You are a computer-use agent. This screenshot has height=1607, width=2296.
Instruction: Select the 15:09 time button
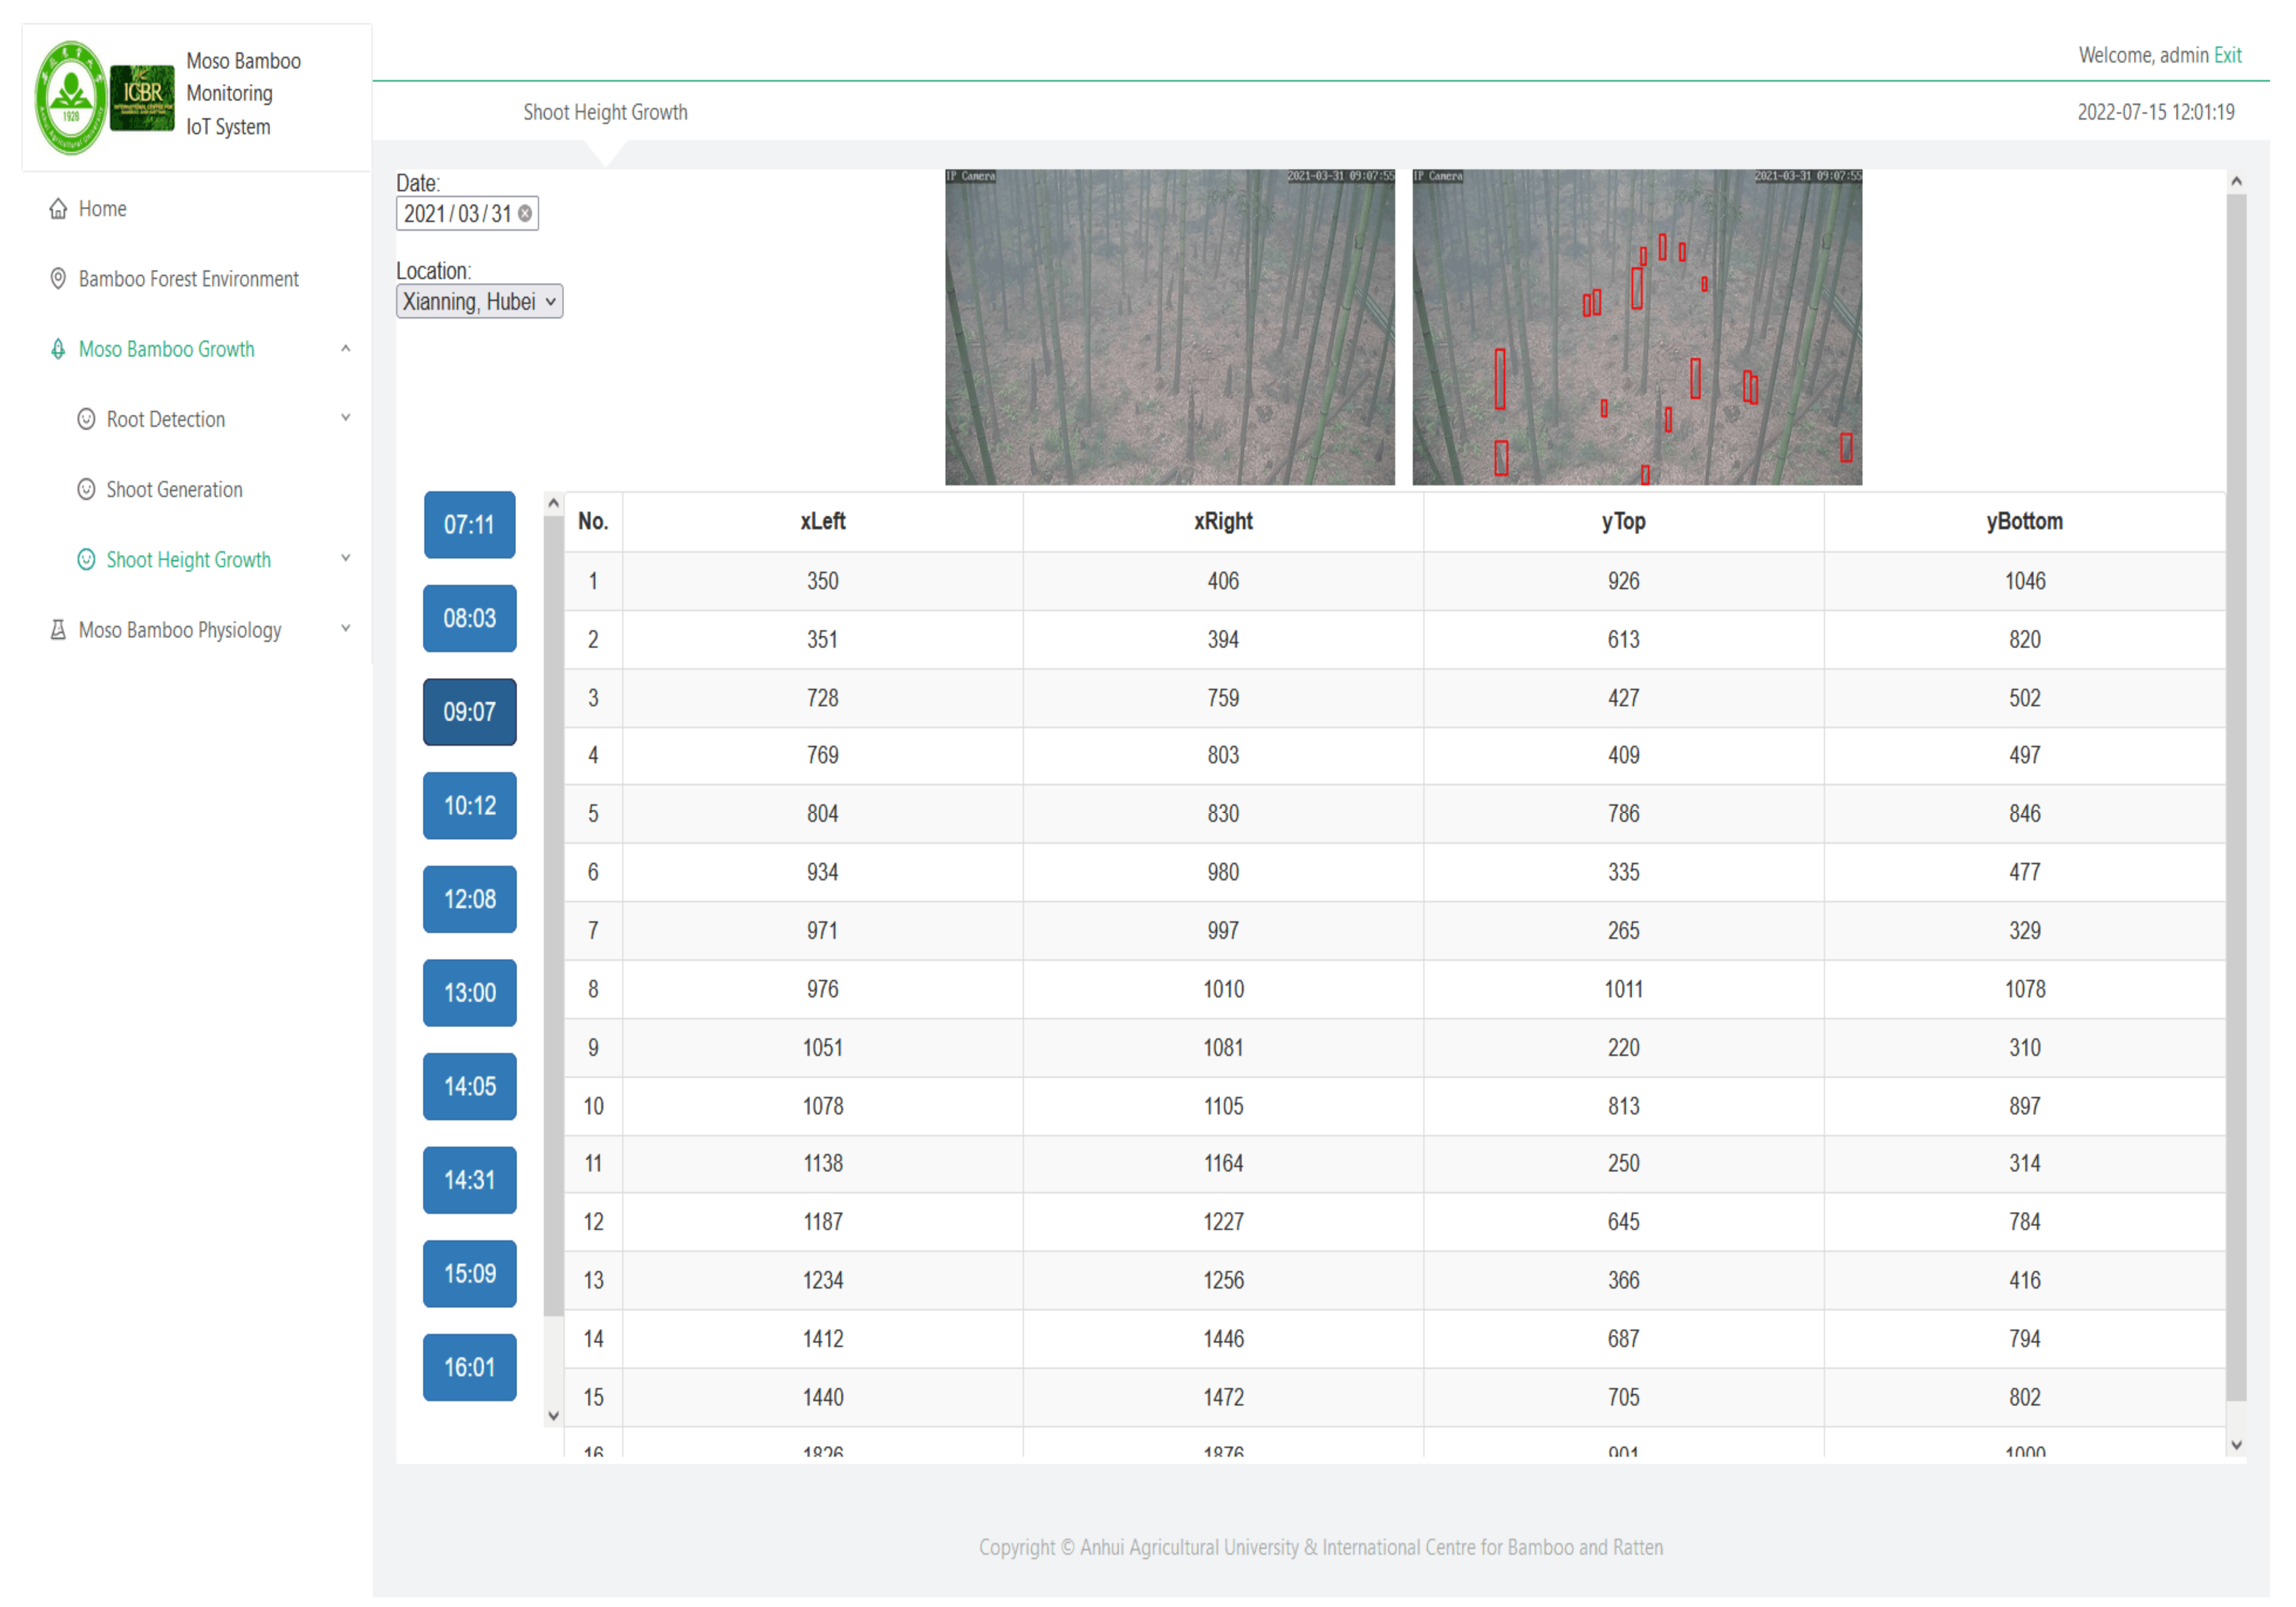(470, 1274)
